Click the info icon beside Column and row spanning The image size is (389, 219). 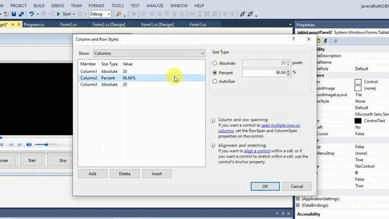pyautogui.click(x=213, y=120)
